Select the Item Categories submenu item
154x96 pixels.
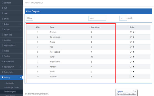[x=11, y=92]
